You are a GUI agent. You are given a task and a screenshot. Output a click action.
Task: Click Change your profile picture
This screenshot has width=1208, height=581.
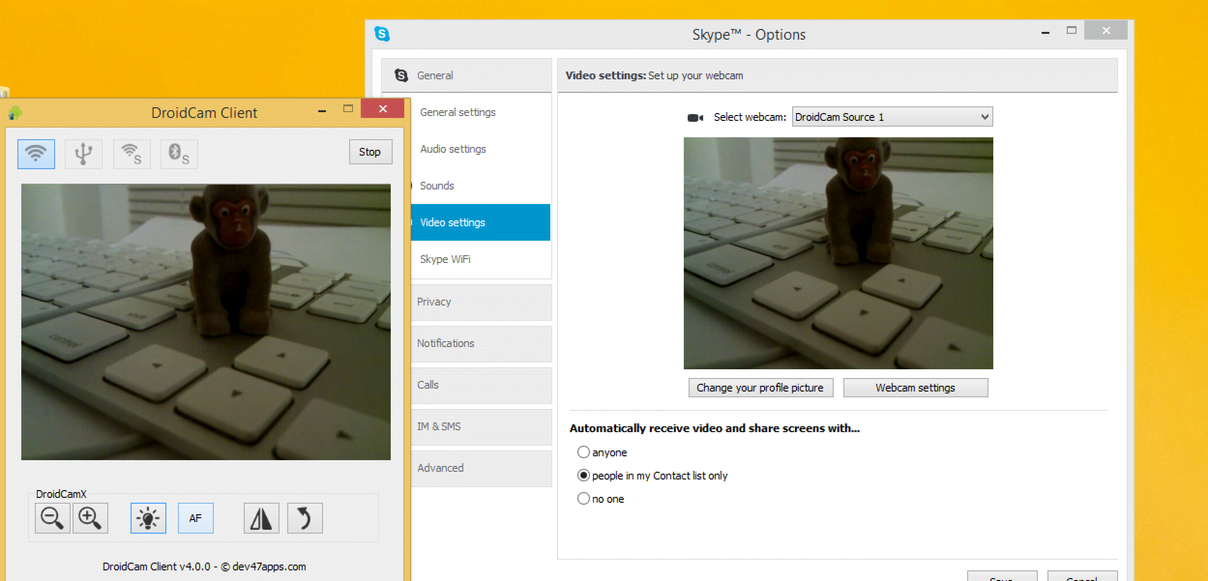point(761,388)
